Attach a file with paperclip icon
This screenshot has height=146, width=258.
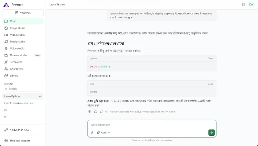tap(92, 133)
